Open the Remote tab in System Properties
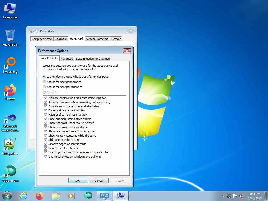The height and width of the screenshot is (201, 268). tap(116, 39)
